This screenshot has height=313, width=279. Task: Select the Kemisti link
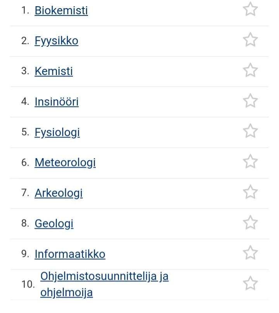[53, 71]
